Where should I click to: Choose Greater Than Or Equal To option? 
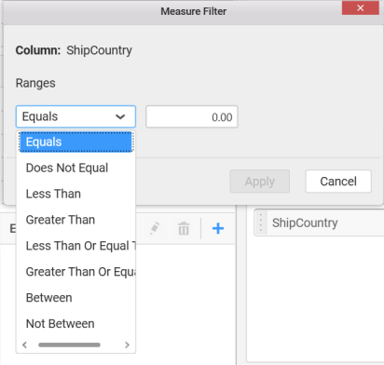click(x=75, y=272)
